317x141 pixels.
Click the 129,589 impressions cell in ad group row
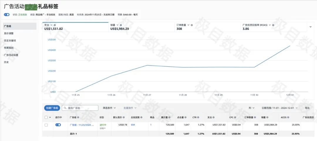pyautogui.click(x=170, y=125)
